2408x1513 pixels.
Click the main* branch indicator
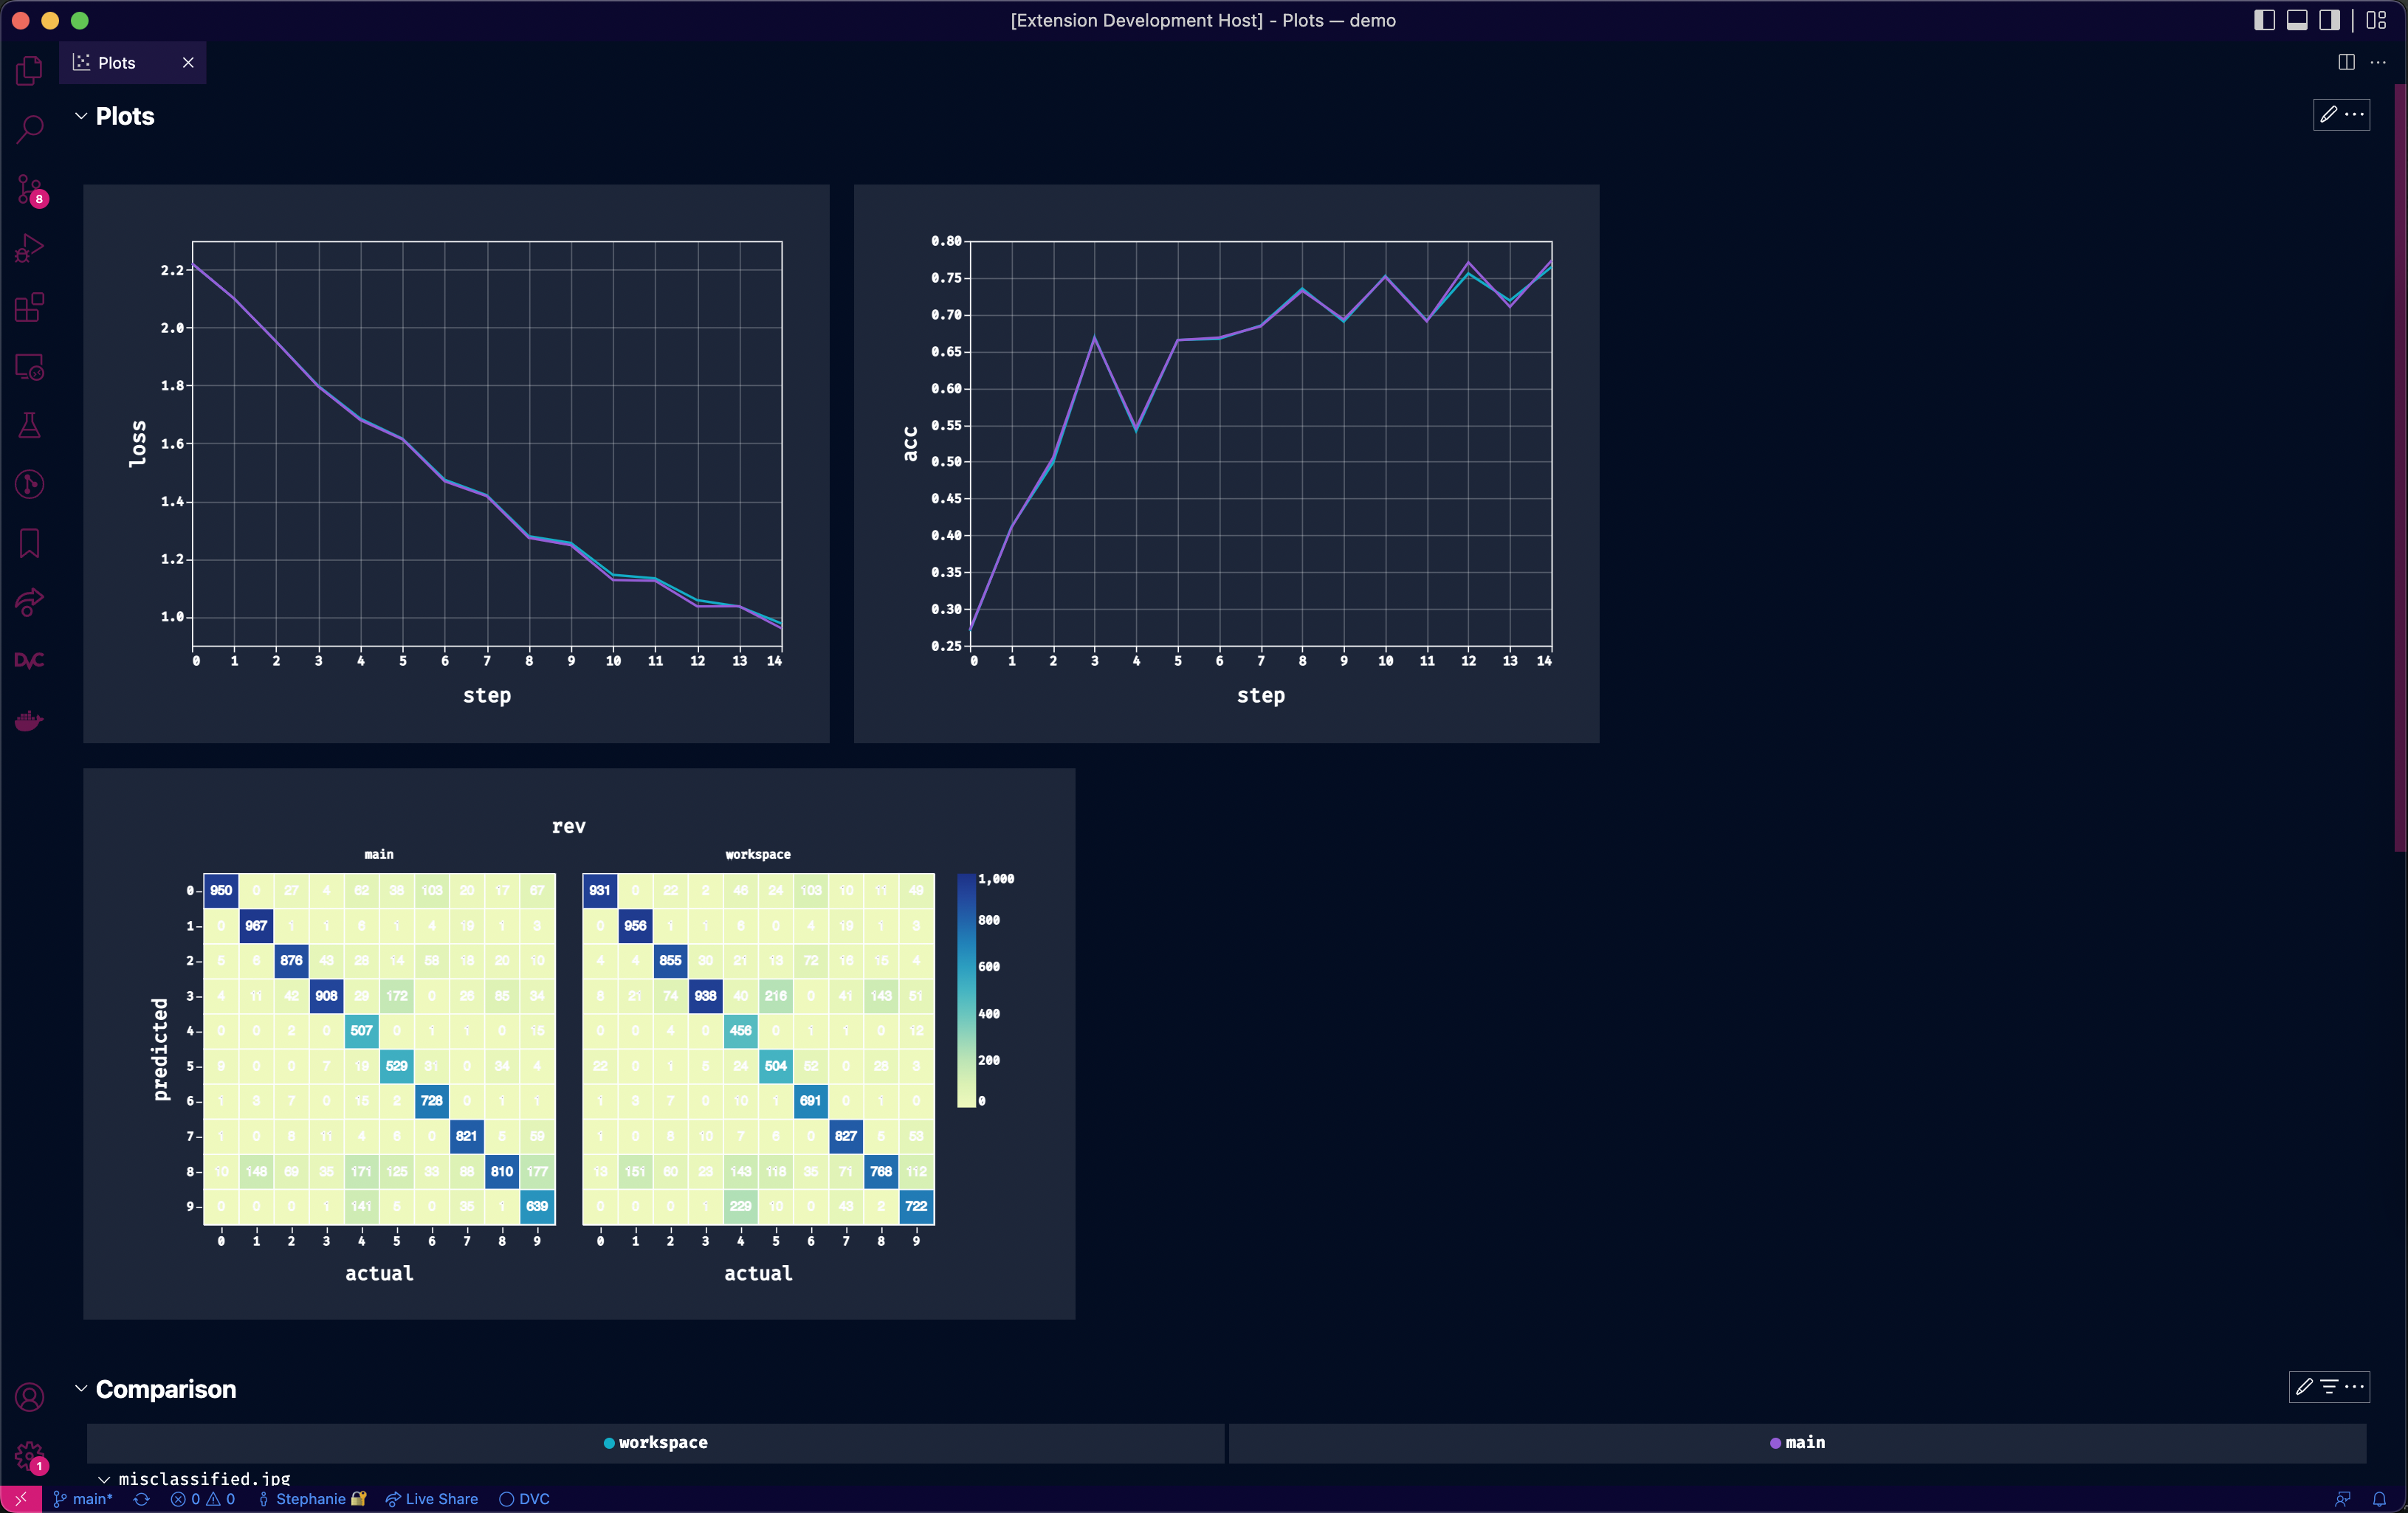coord(84,1498)
